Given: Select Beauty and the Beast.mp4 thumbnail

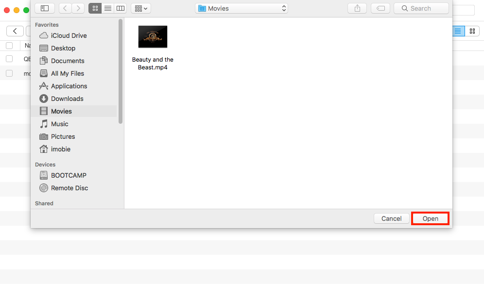Looking at the screenshot, I should [x=153, y=37].
